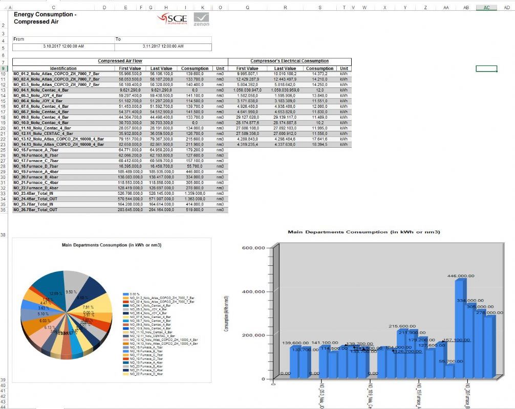Select row header 9
Viewport: 515px width, 409px height.
[x=3, y=69]
